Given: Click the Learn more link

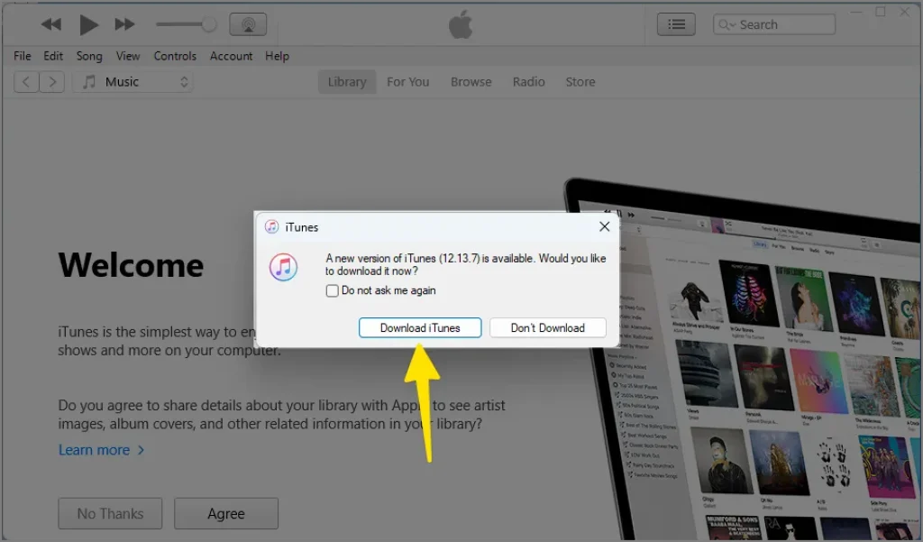Looking at the screenshot, I should (x=94, y=449).
